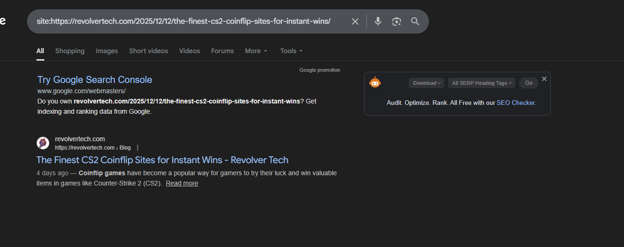Select the Short videos tab

(x=148, y=51)
